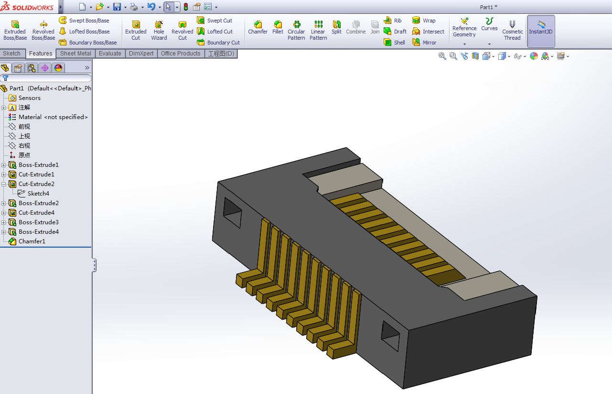Click Zoom to Area magnifier icon
Viewport: 612px width, 394px height.
pyautogui.click(x=453, y=56)
